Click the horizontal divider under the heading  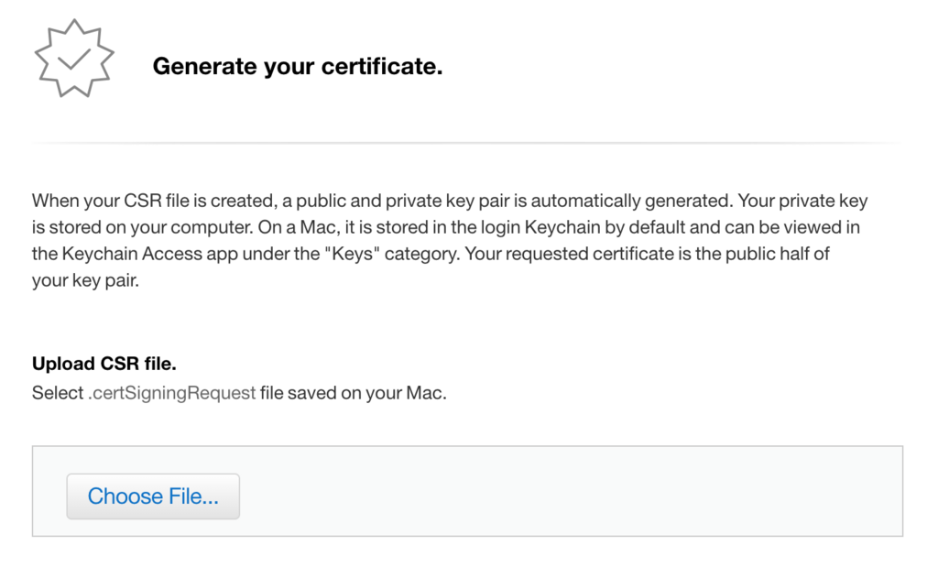pyautogui.click(x=467, y=143)
